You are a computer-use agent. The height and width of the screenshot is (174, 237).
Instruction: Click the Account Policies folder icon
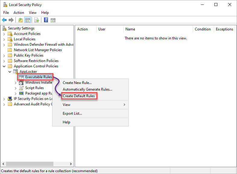pyautogui.click(x=10, y=34)
